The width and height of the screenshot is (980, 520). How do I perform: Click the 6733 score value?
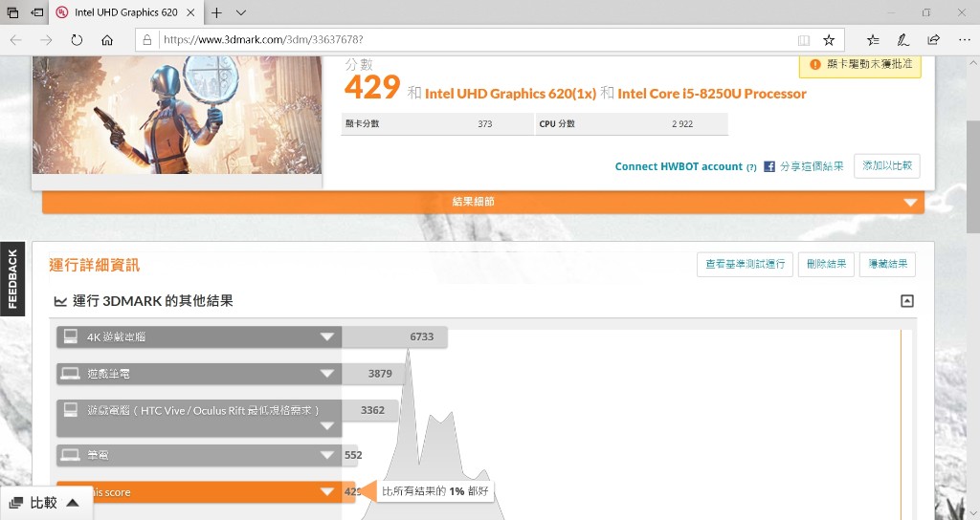pos(422,337)
